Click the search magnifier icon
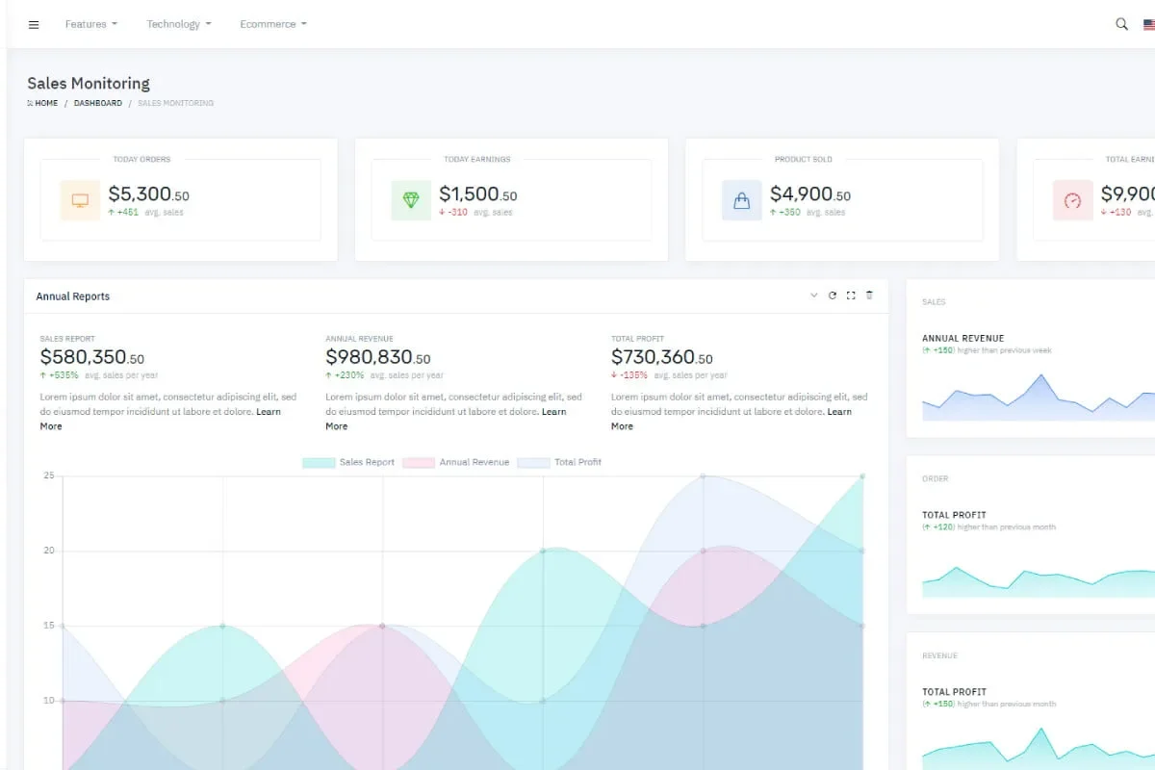Image resolution: width=1155 pixels, height=770 pixels. 1121,24
